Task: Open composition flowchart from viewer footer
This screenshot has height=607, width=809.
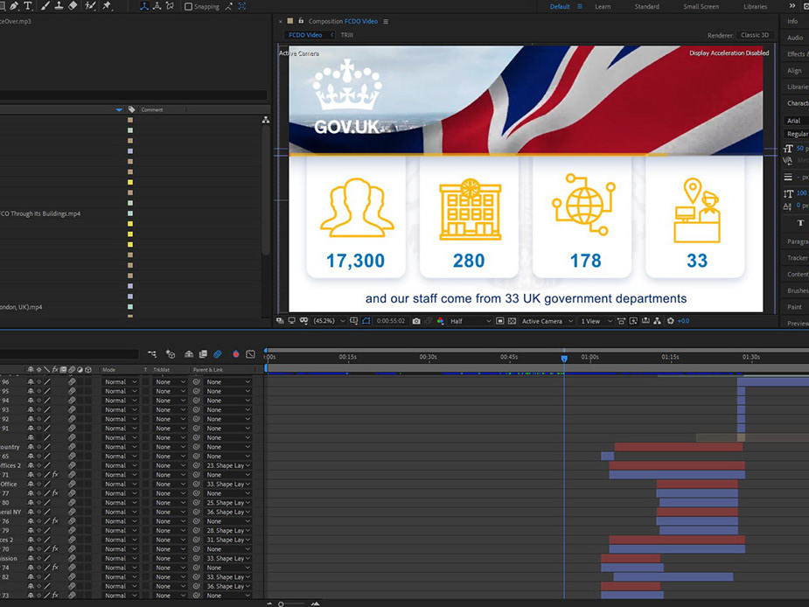Action: 658,321
